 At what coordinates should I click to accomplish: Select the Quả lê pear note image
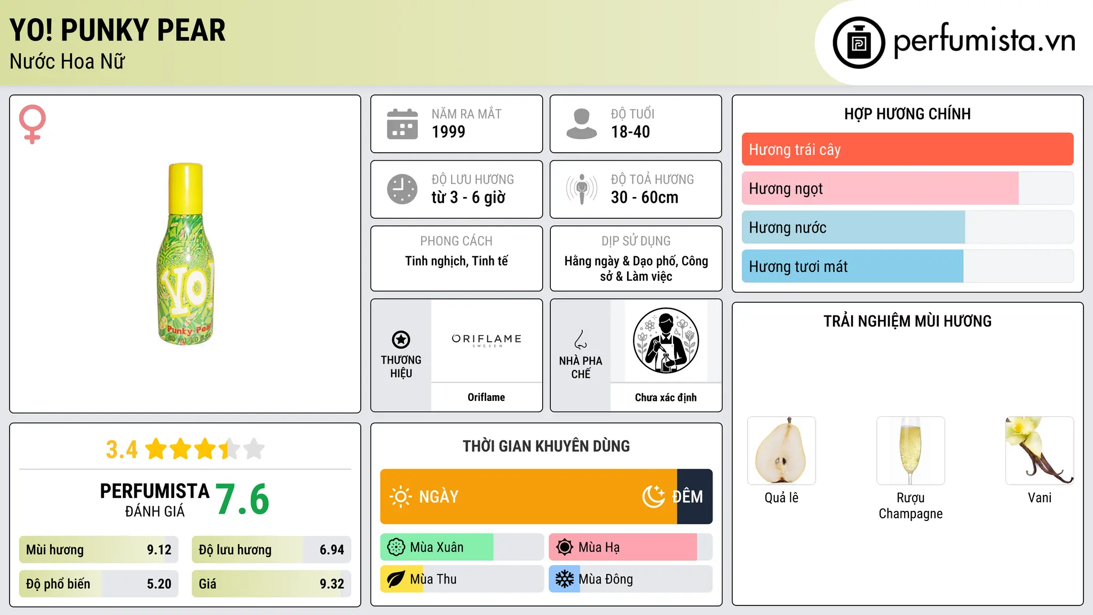(x=781, y=451)
